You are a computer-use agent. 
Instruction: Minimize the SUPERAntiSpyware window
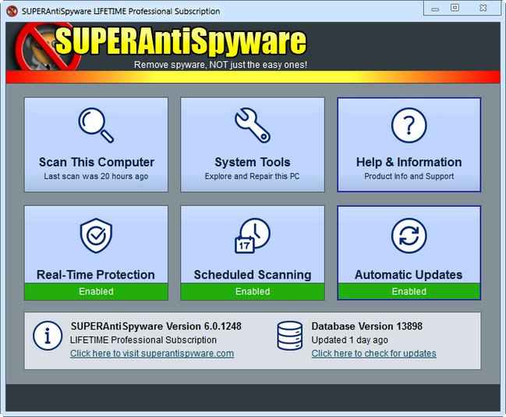point(435,9)
